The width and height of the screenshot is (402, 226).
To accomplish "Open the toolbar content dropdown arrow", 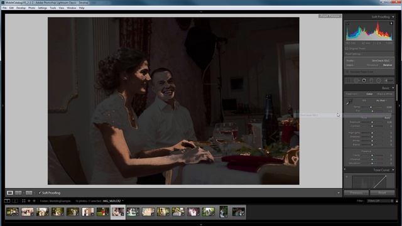I will 339,193.
